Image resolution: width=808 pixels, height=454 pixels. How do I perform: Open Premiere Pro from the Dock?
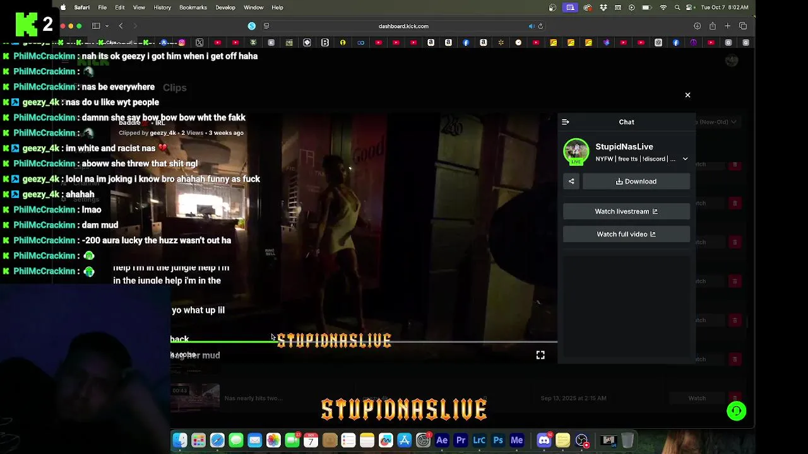tap(461, 440)
